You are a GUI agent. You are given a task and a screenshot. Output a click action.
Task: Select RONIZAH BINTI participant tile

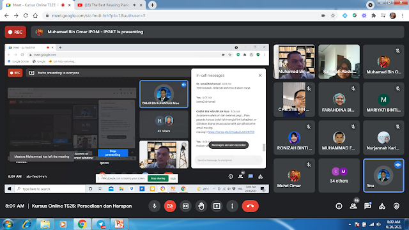294,137
